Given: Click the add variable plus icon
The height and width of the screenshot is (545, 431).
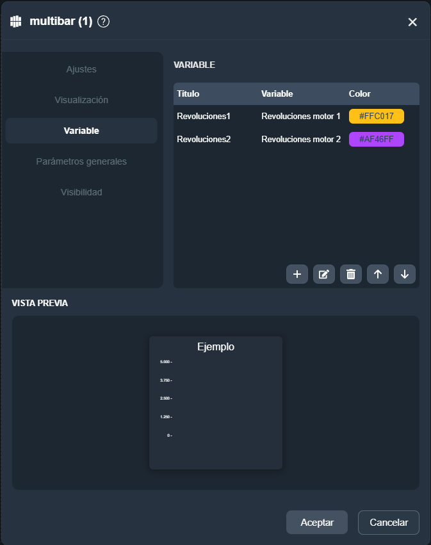Looking at the screenshot, I should point(297,274).
